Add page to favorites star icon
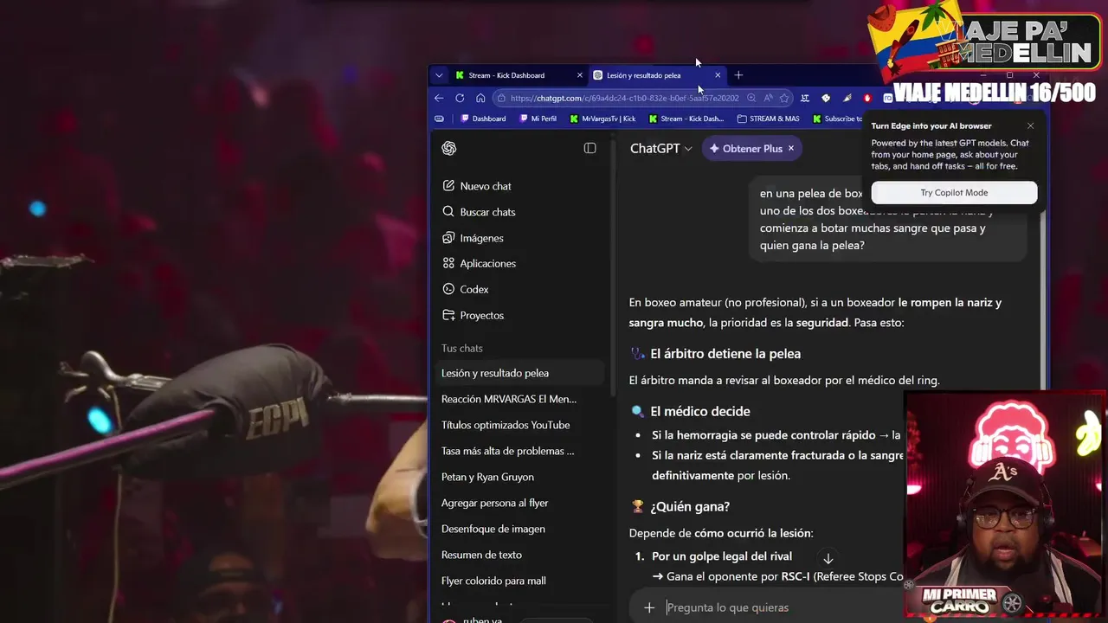Screen dimensions: 1108x623 pyautogui.click(x=784, y=98)
